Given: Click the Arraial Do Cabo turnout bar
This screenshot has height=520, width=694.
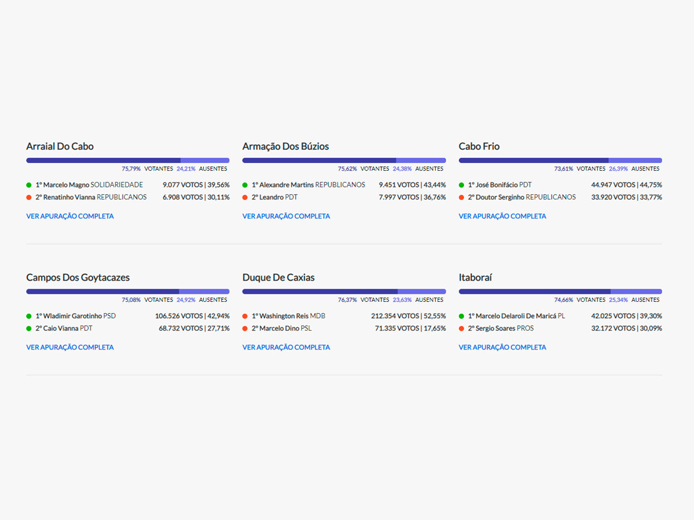Looking at the screenshot, I should click(x=128, y=160).
